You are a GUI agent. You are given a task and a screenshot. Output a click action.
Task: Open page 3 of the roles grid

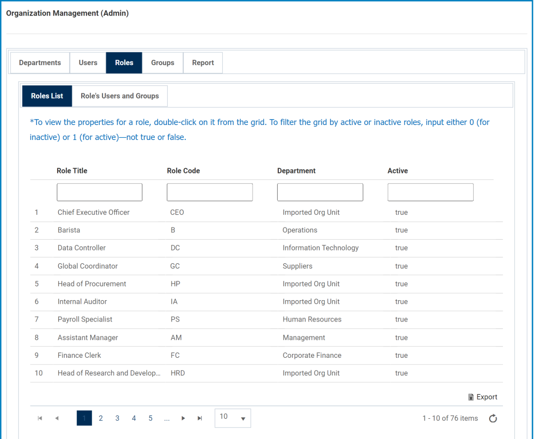tap(117, 418)
